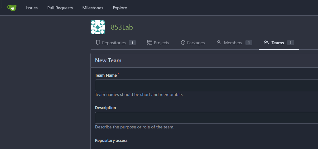Click the Repositories count badge
This screenshot has height=149, width=318.
(x=132, y=43)
